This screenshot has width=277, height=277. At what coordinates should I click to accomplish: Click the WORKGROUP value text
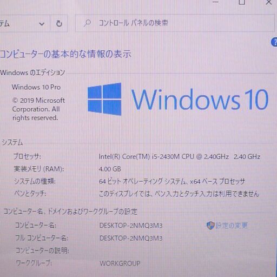pos(120,263)
